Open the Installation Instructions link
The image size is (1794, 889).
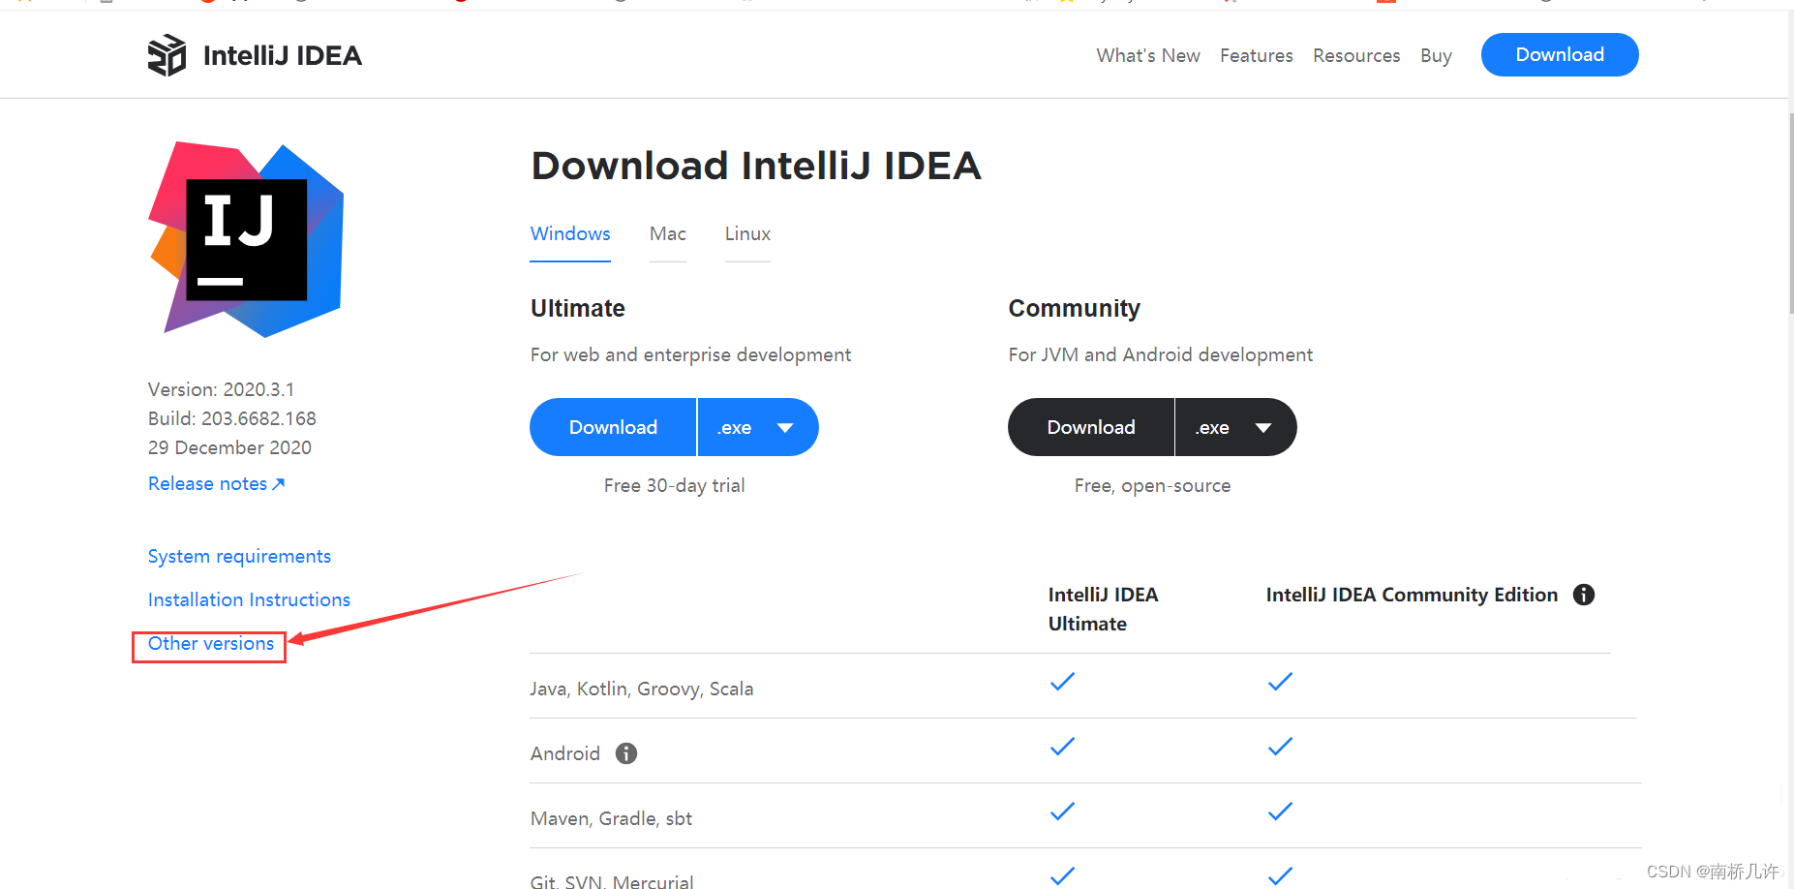pyautogui.click(x=249, y=599)
